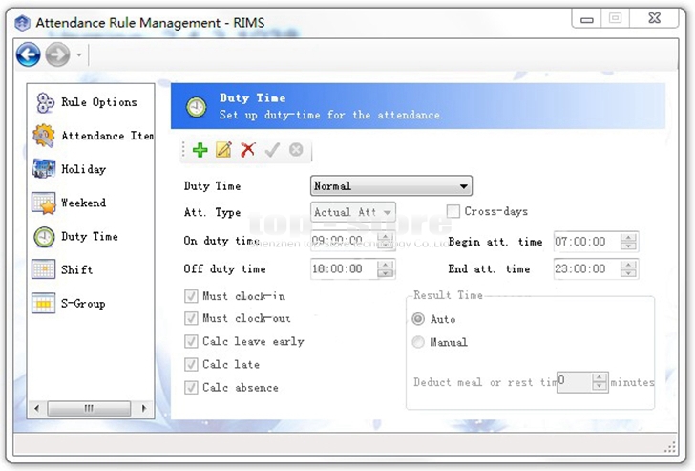The width and height of the screenshot is (695, 471).
Task: Expand the Duty Time Normal dropdown
Action: (391, 186)
